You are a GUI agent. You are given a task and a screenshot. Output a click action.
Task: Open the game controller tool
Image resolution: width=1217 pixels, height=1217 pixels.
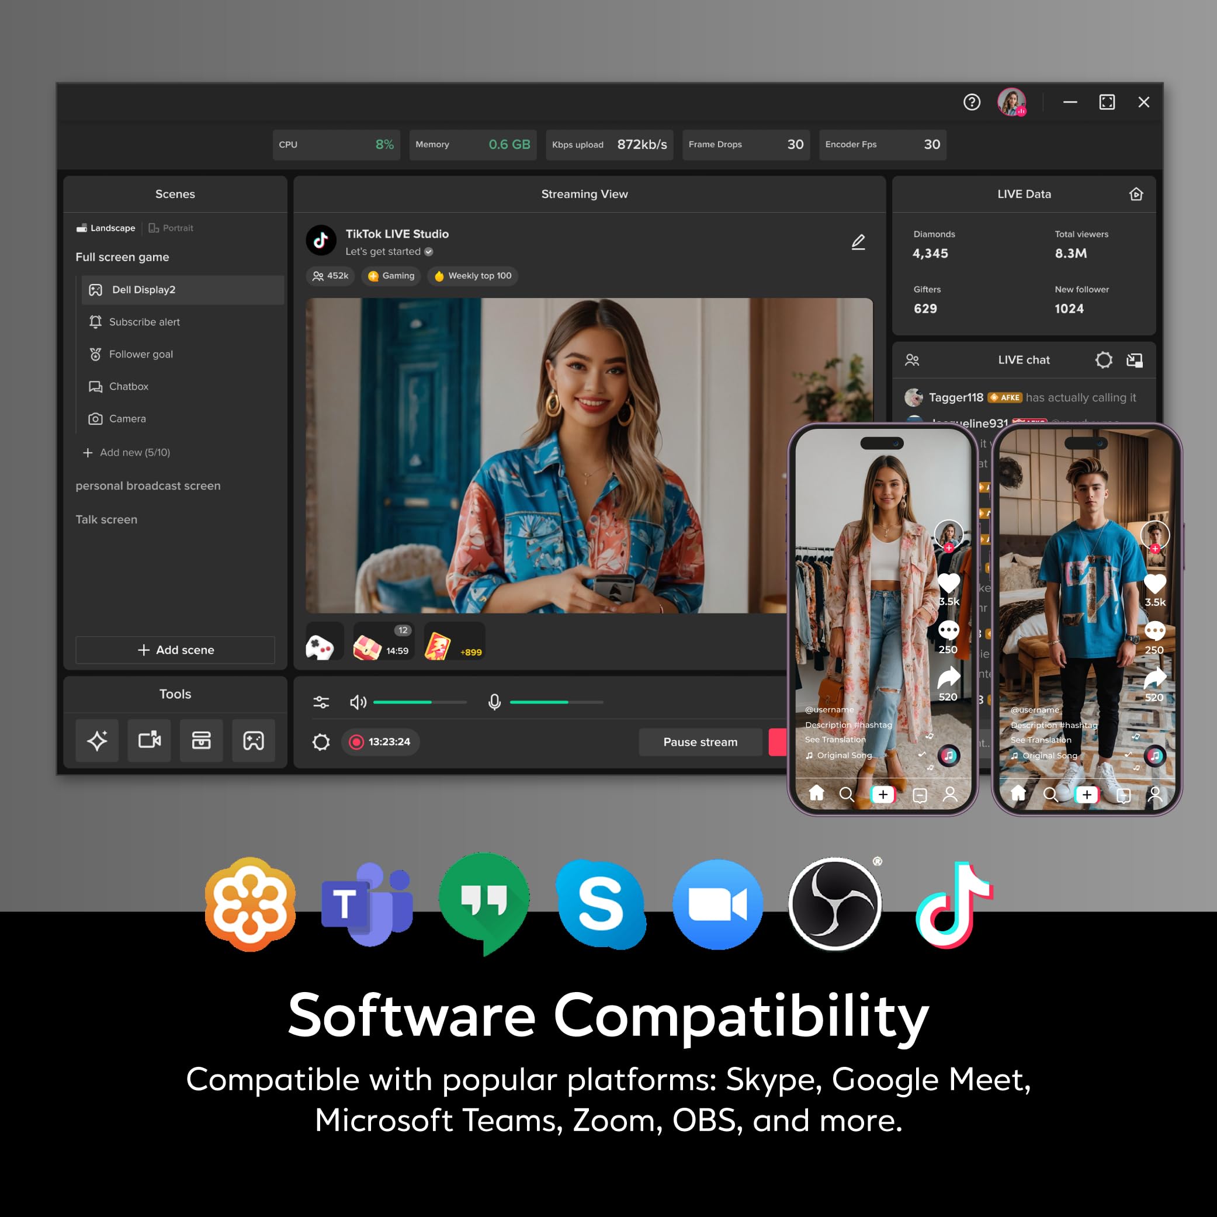click(254, 740)
